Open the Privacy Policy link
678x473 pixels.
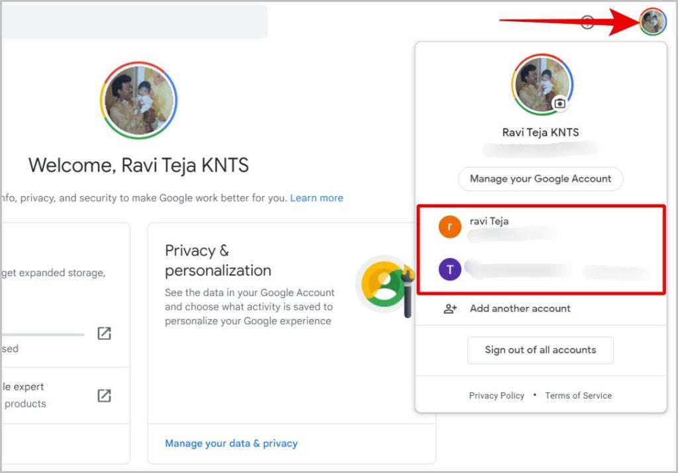pos(497,395)
